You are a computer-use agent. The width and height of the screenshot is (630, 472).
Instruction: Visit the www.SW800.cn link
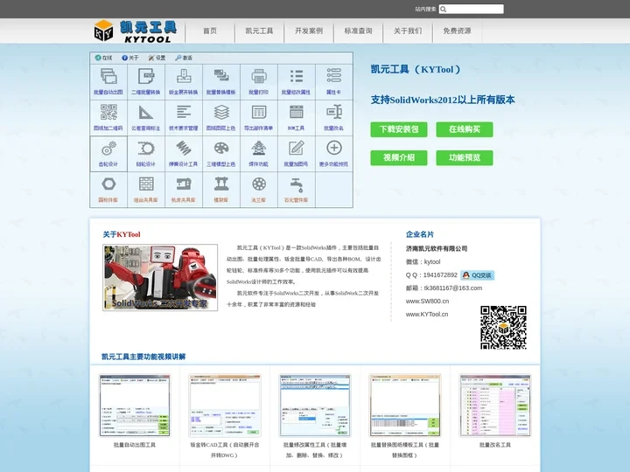(x=427, y=301)
